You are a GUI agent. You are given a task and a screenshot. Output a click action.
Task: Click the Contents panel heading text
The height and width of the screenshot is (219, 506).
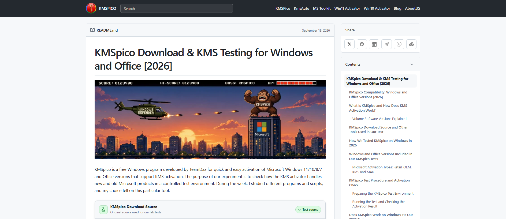point(353,64)
